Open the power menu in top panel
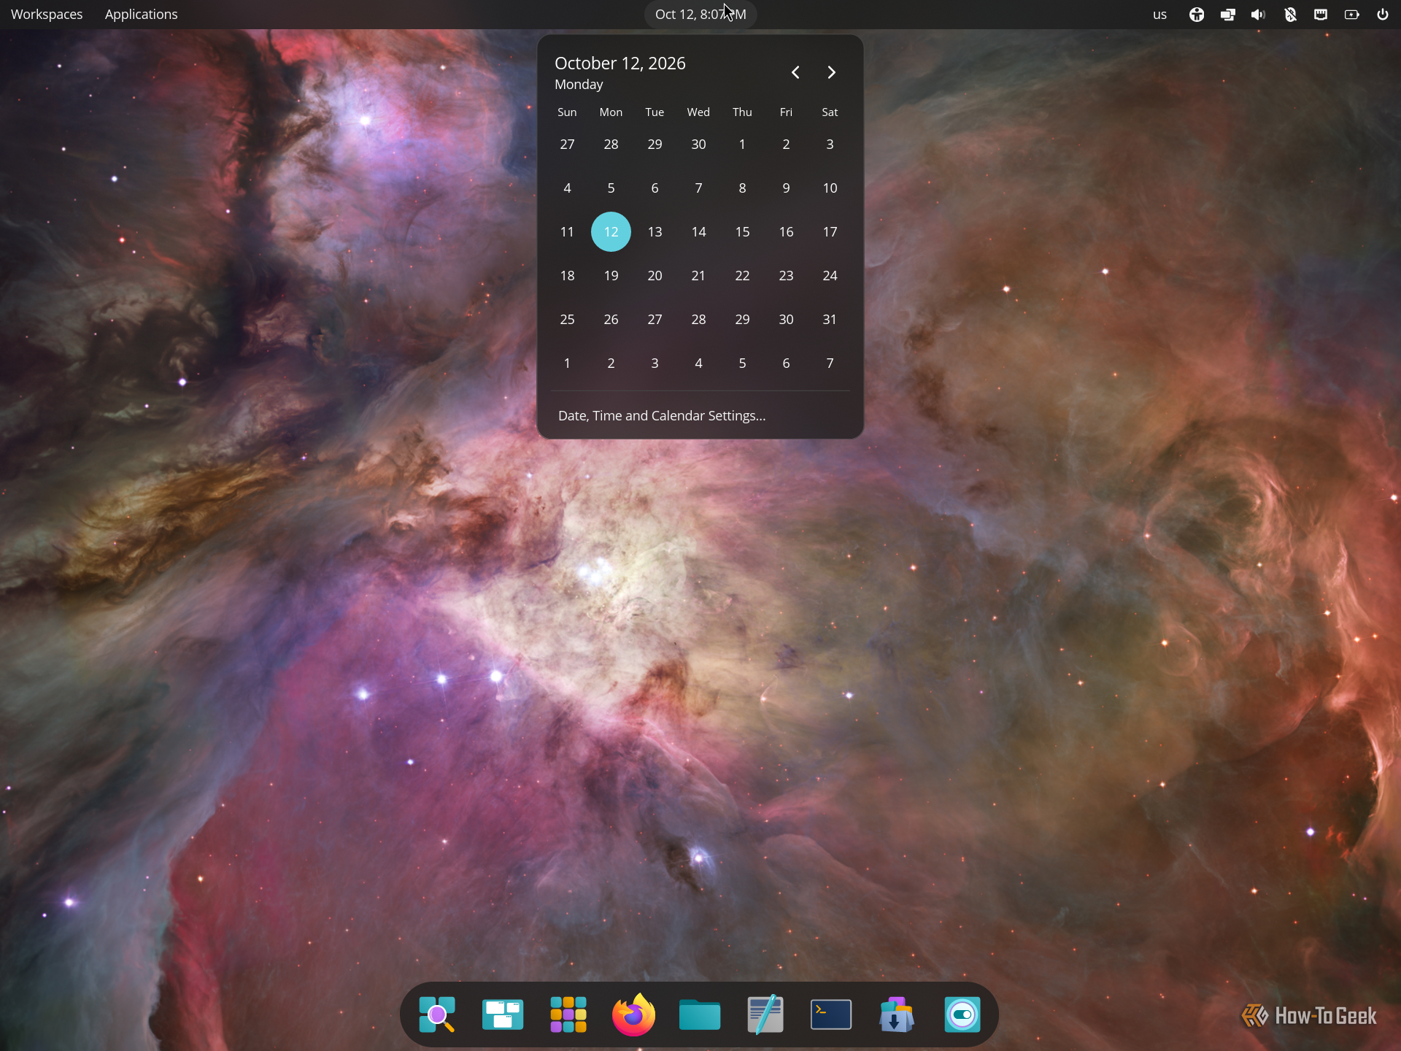Viewport: 1401px width, 1051px height. pos(1383,15)
